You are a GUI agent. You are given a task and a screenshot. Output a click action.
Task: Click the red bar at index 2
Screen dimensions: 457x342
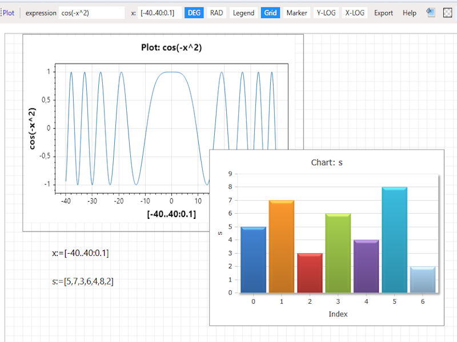pyautogui.click(x=310, y=273)
